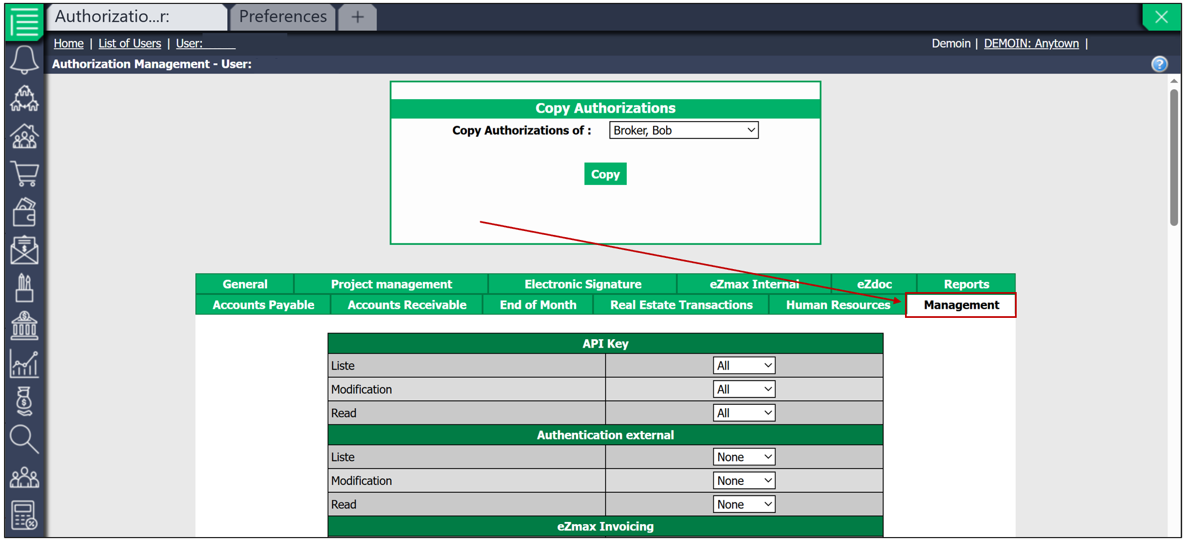Open the Electronic Signature tab
The width and height of the screenshot is (1185, 541).
pos(582,284)
